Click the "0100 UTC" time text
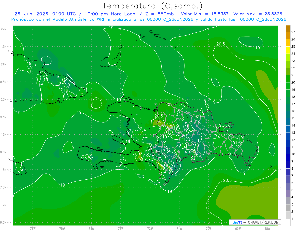Image resolution: width=300 pixels, height=232 pixels. coord(64,14)
